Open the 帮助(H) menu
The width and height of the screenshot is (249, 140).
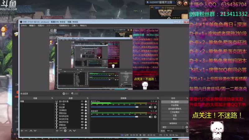83,26
